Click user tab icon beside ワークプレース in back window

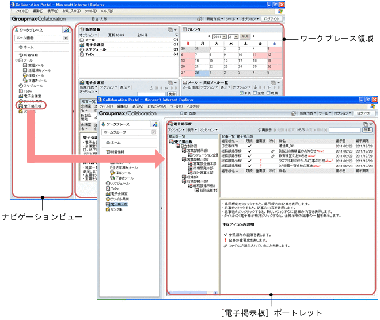coord(66,30)
